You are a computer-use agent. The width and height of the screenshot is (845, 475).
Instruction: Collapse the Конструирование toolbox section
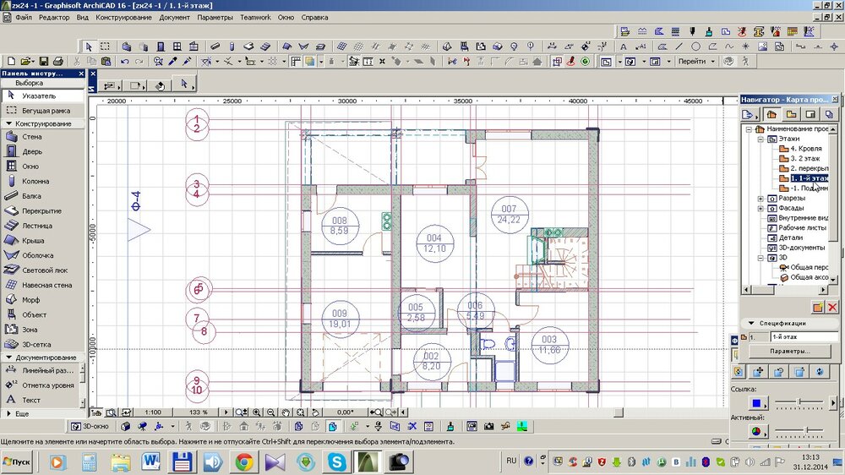(x=42, y=123)
